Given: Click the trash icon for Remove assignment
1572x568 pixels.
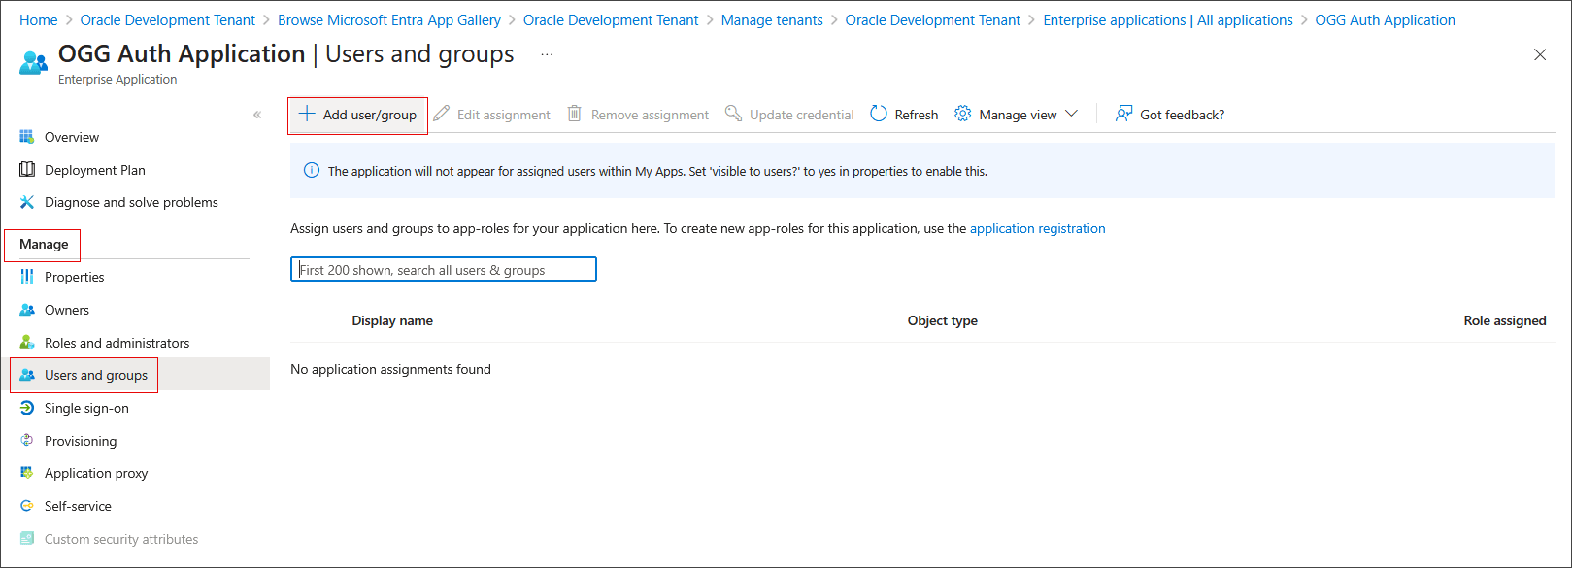Looking at the screenshot, I should tap(575, 114).
